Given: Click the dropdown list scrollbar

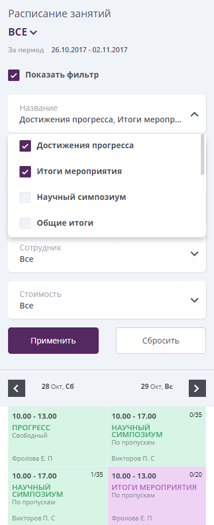Looking at the screenshot, I should (203, 155).
